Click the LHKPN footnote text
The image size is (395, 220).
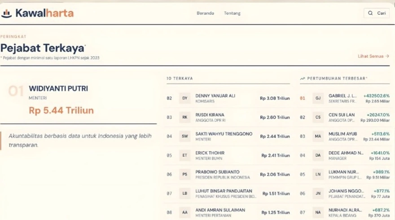pyautogui.click(x=50, y=58)
